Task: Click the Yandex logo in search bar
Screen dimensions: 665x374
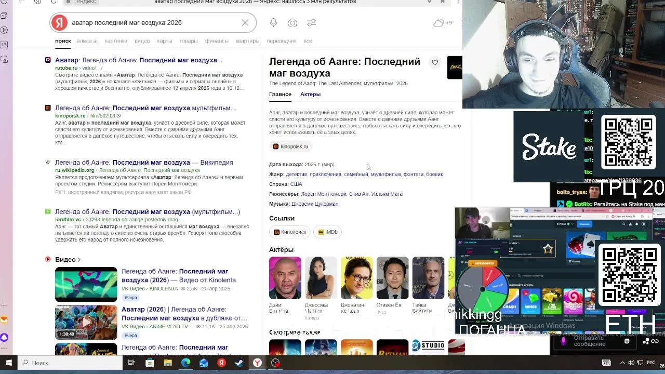Action: click(60, 23)
